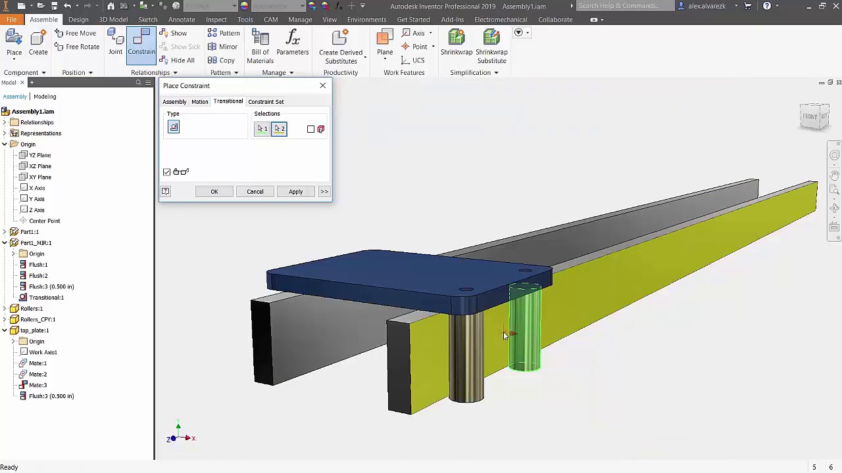Open the Manage panel dropdown
Screen dimensions: 842x473
click(x=291, y=73)
